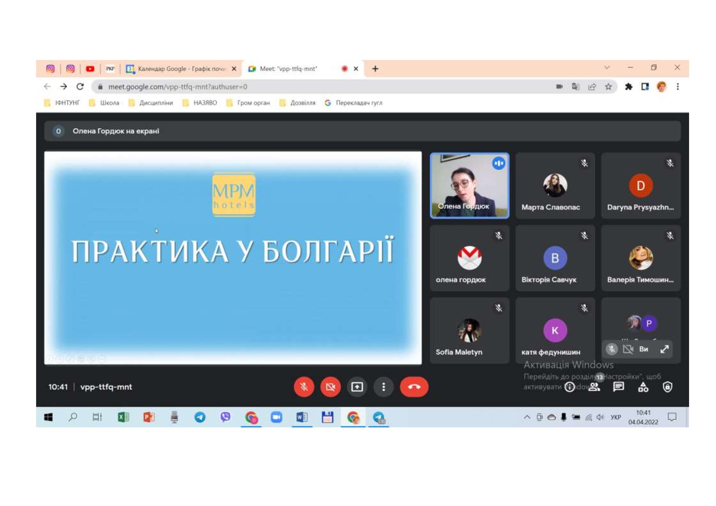Toggle the camera off button in Meet
The image size is (716, 506).
(x=330, y=387)
